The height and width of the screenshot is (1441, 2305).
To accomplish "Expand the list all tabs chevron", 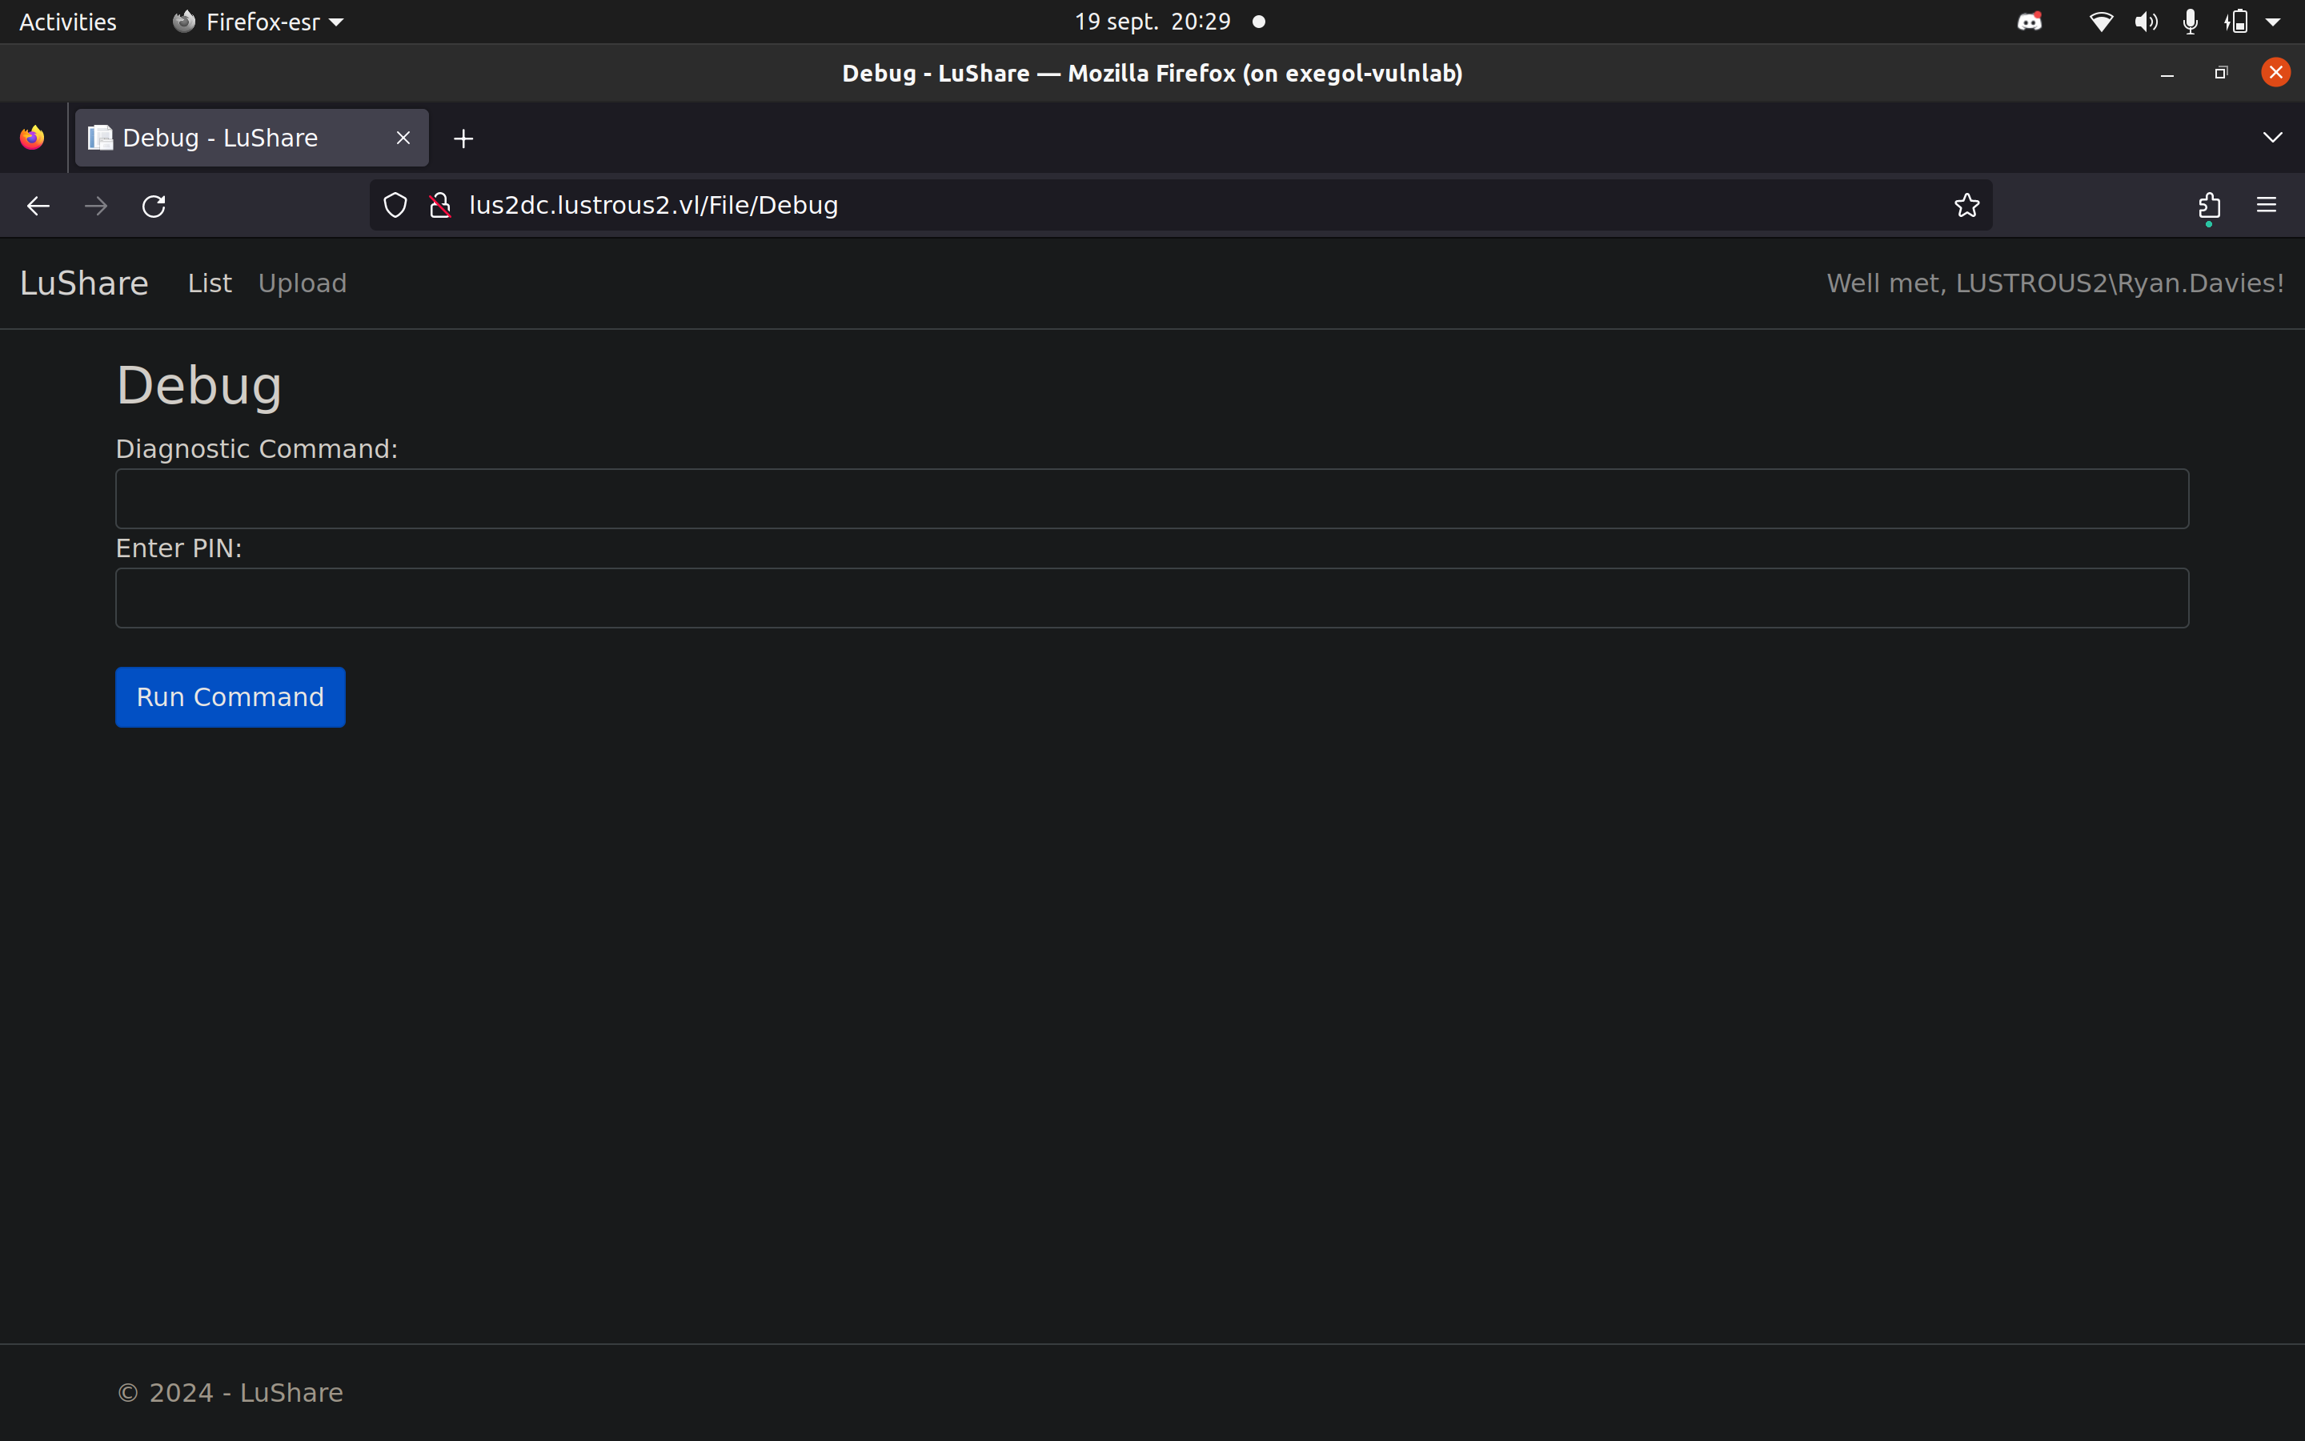I will click(x=2273, y=137).
